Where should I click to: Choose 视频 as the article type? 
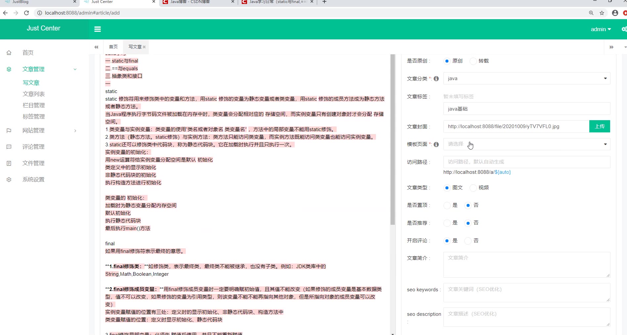coord(473,188)
